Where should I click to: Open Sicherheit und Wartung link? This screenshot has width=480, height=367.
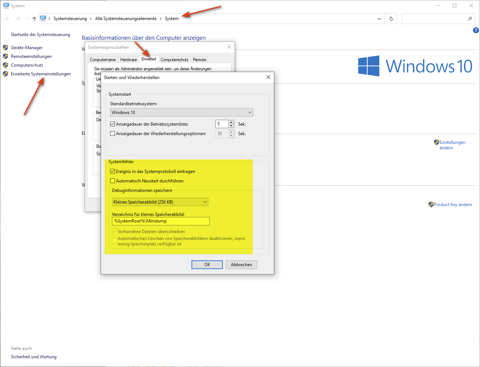coord(34,357)
